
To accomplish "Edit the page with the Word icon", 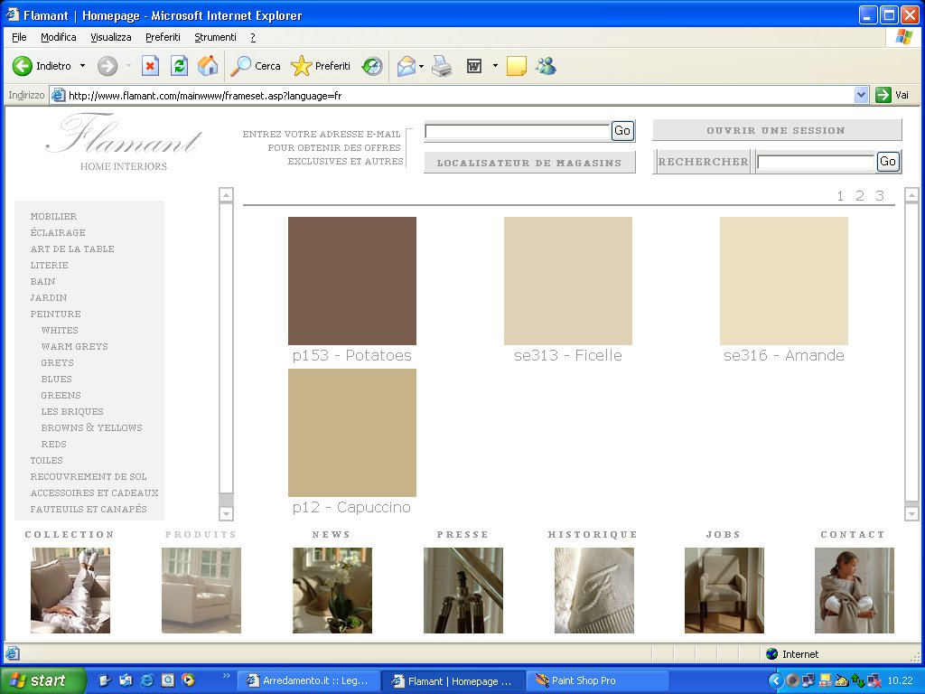I will pyautogui.click(x=474, y=66).
